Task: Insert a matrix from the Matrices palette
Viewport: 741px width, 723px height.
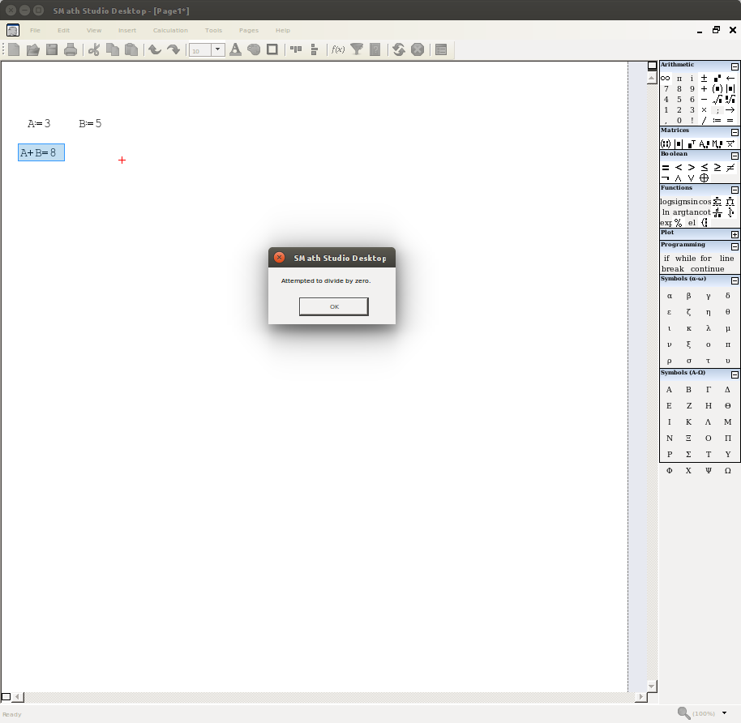Action: [x=665, y=143]
